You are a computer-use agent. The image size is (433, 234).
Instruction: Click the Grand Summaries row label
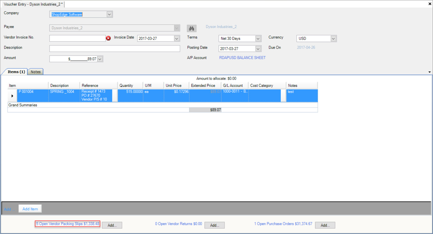(x=23, y=105)
